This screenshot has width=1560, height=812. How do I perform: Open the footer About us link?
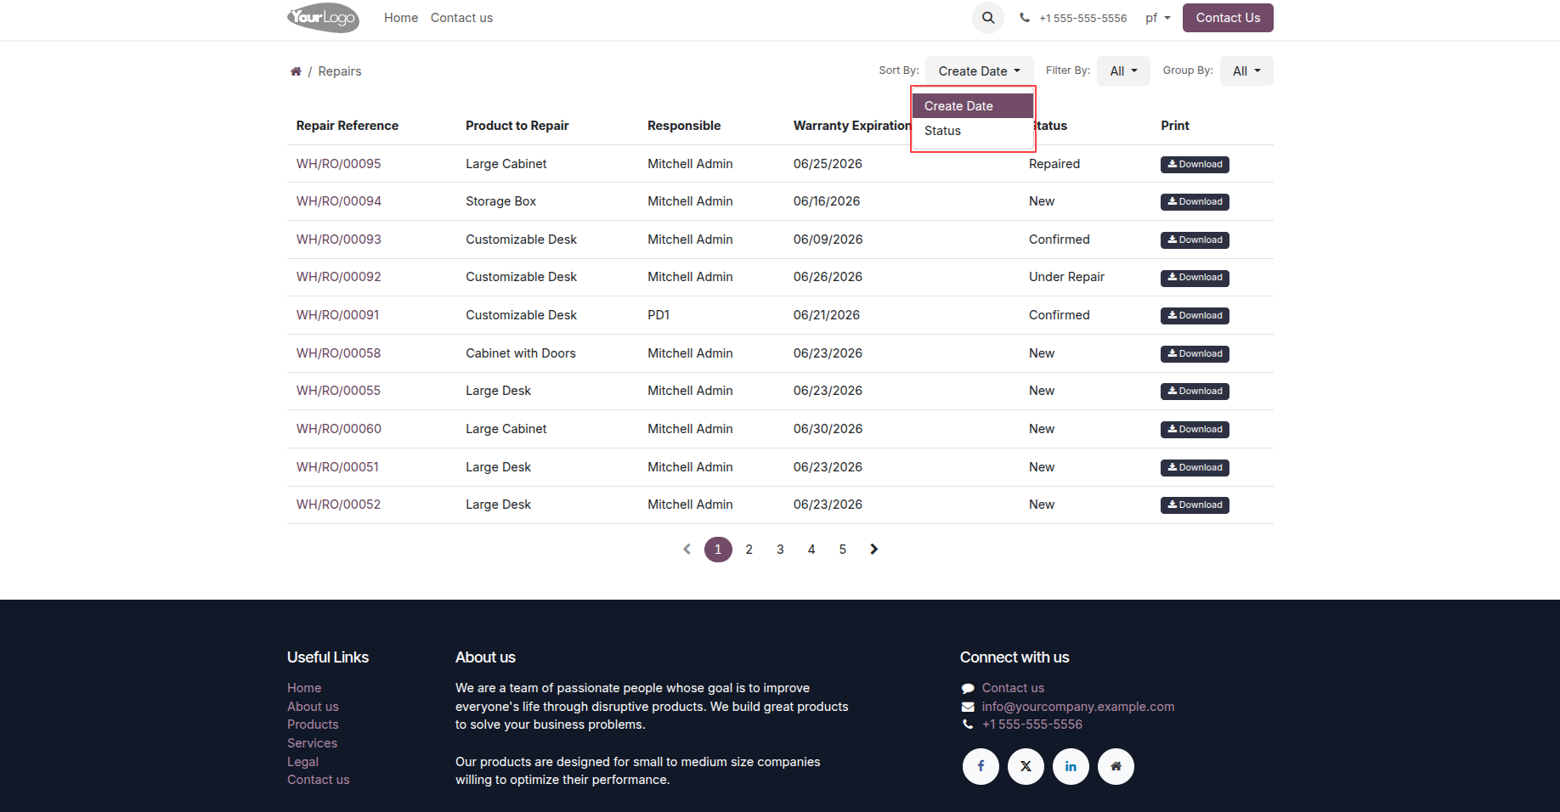(x=313, y=707)
